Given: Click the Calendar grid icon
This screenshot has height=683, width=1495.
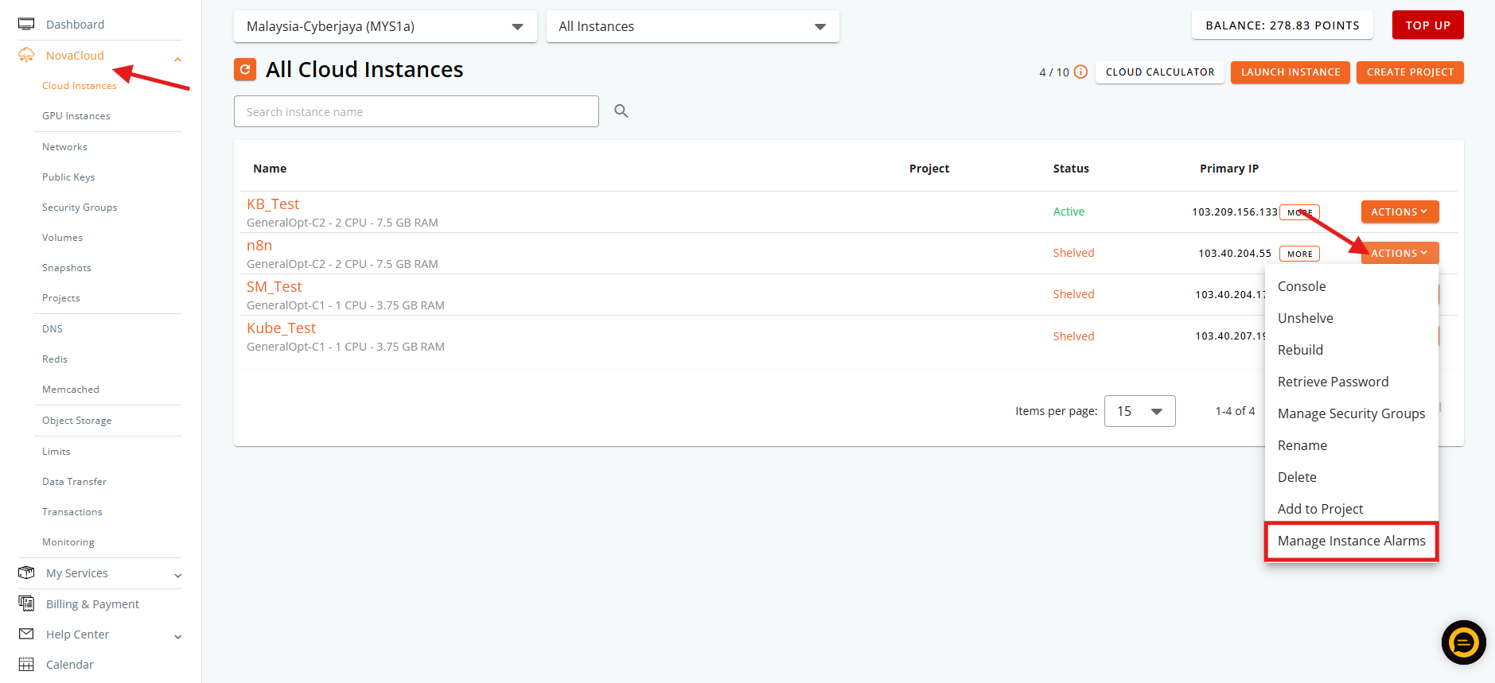Looking at the screenshot, I should [26, 664].
